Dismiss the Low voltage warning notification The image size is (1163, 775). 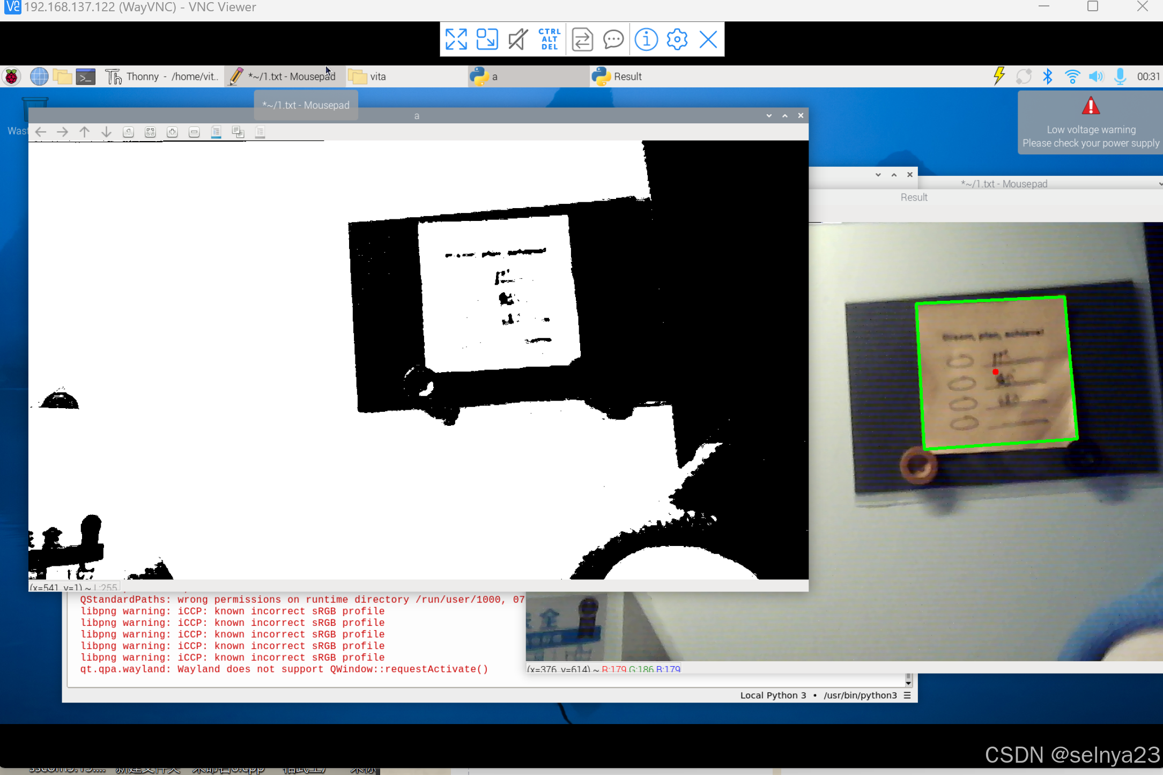[x=1090, y=122]
